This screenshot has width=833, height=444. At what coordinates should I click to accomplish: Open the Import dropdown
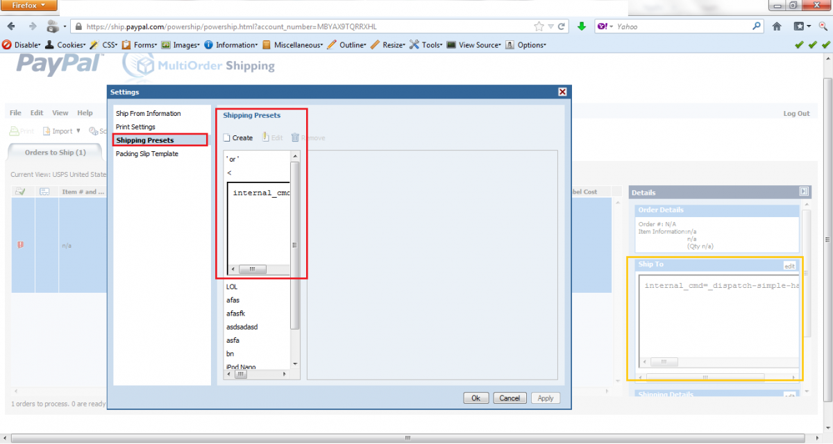(67, 131)
